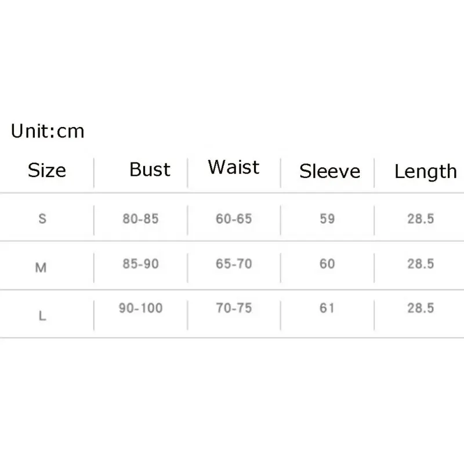Select the size "M" row label
This screenshot has height=464, width=464.
click(x=41, y=268)
